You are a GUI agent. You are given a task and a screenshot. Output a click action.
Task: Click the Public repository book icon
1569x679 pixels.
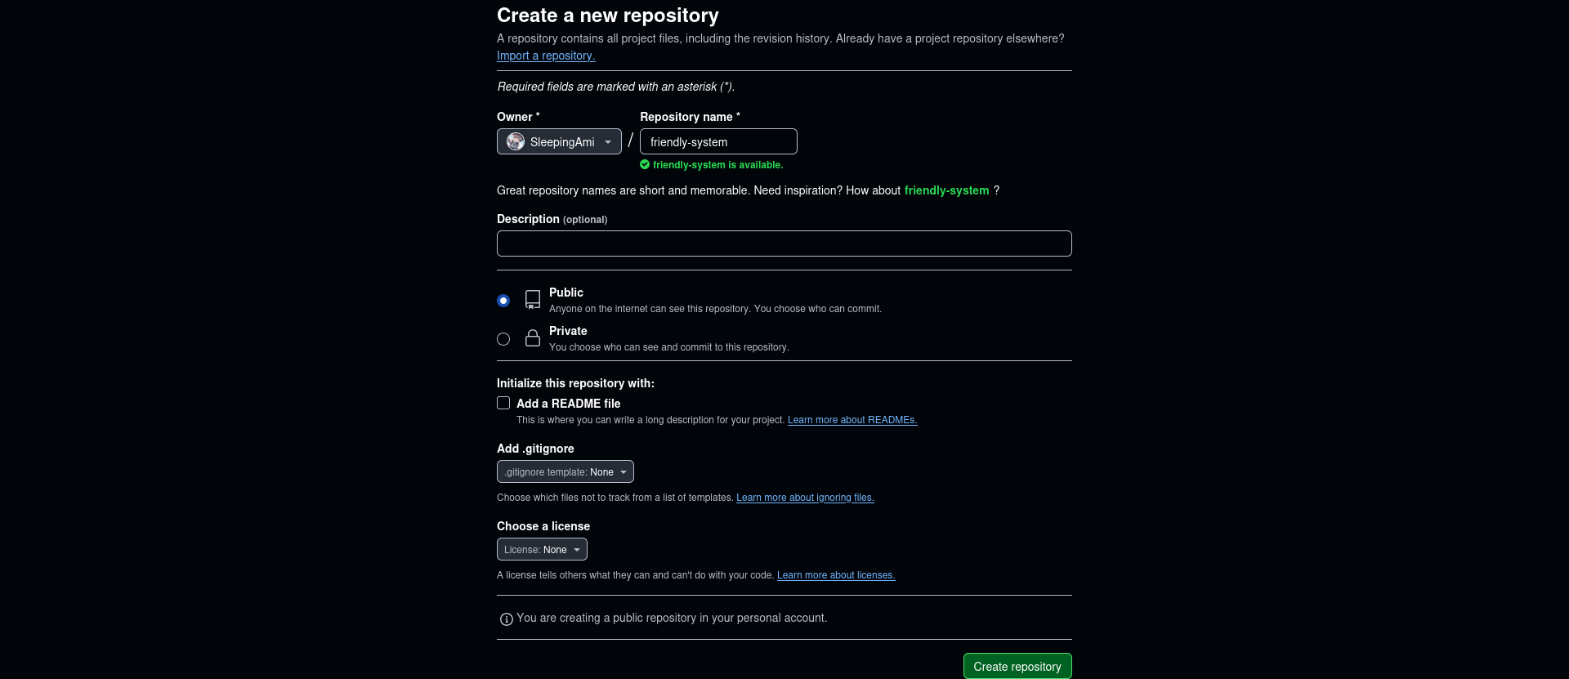(x=533, y=300)
